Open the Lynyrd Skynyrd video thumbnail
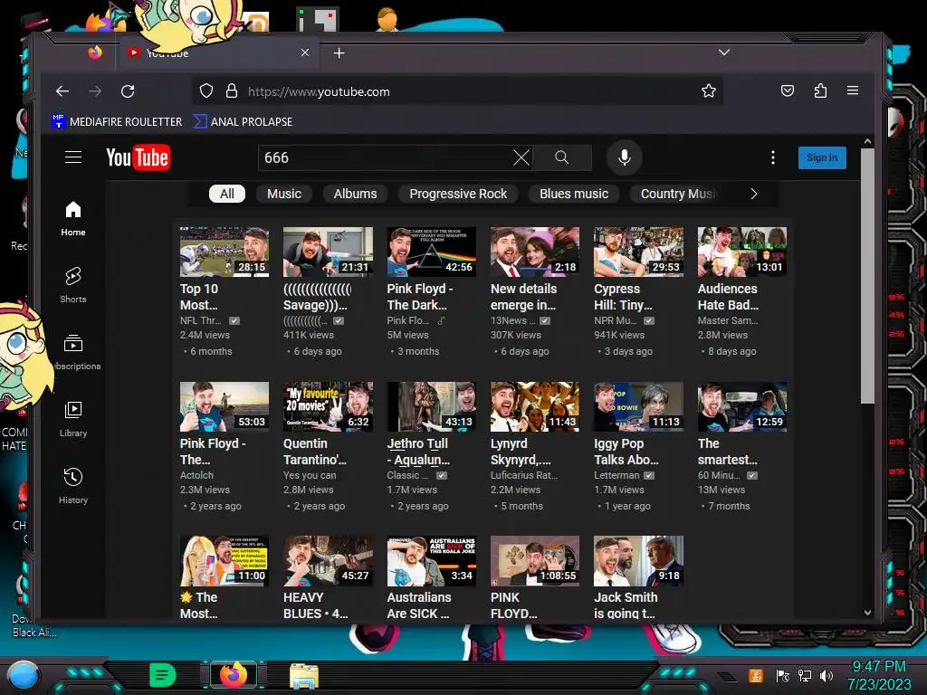Image resolution: width=927 pixels, height=695 pixels. click(535, 406)
